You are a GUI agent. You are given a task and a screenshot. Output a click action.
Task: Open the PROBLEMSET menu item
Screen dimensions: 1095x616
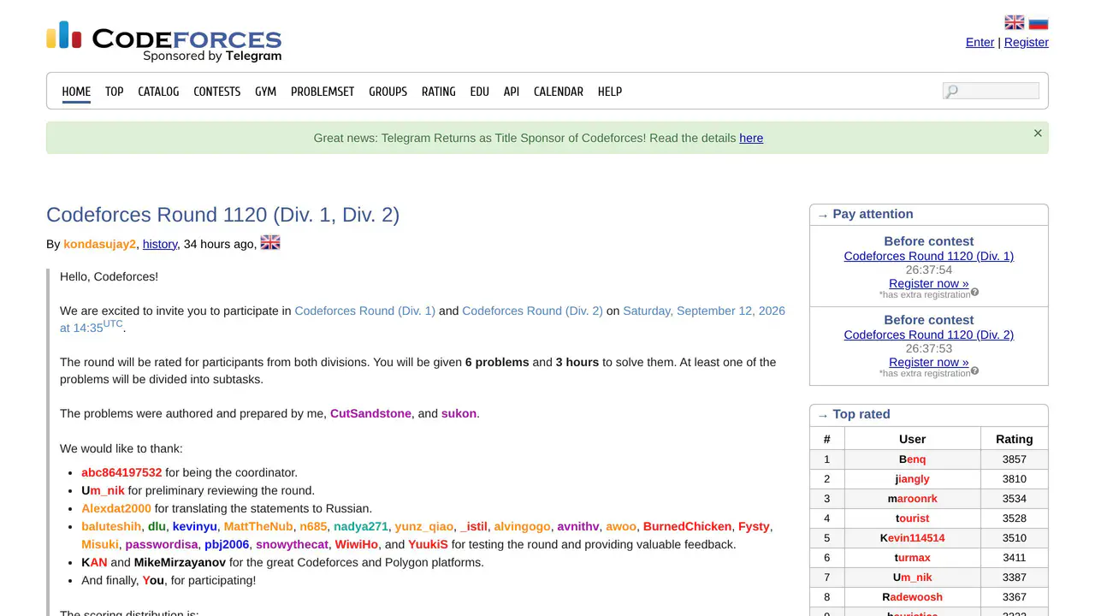click(323, 92)
